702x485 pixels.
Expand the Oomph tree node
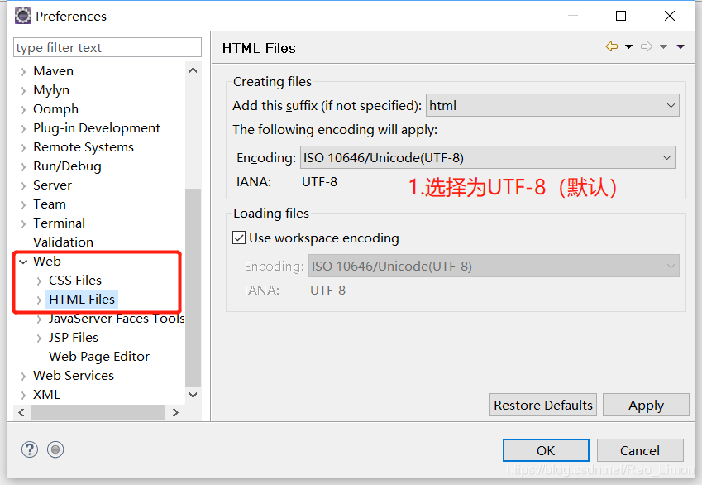(23, 109)
